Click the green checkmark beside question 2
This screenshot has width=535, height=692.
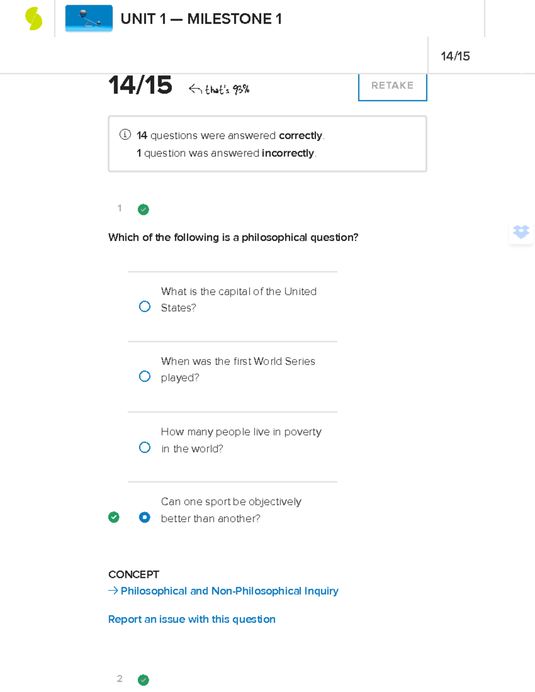(x=143, y=680)
